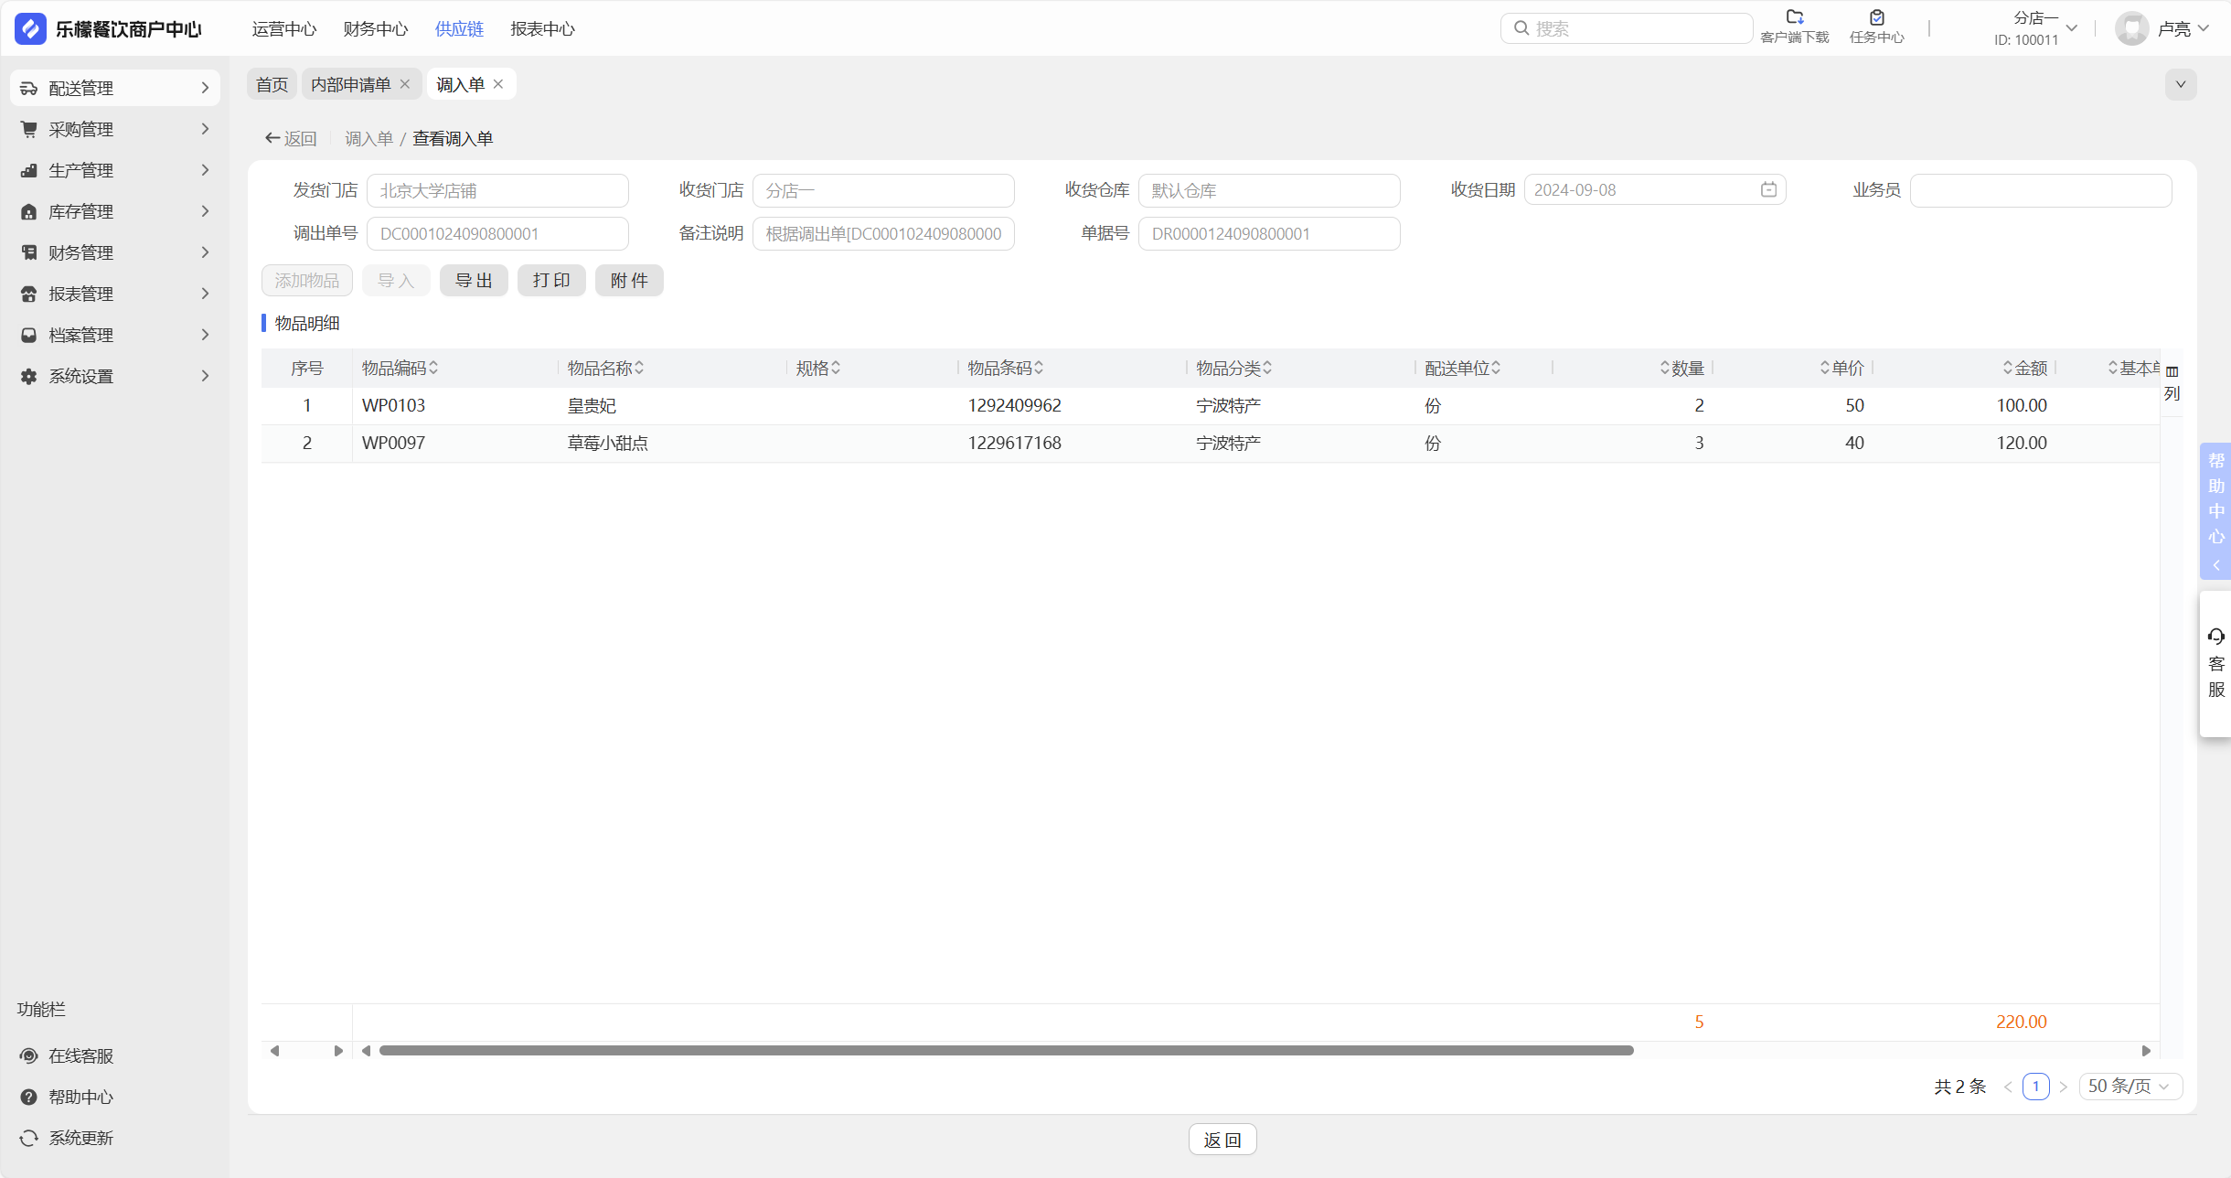Screen dimensions: 2231x1178
Task: Click the 导出 export button
Action: [474, 280]
